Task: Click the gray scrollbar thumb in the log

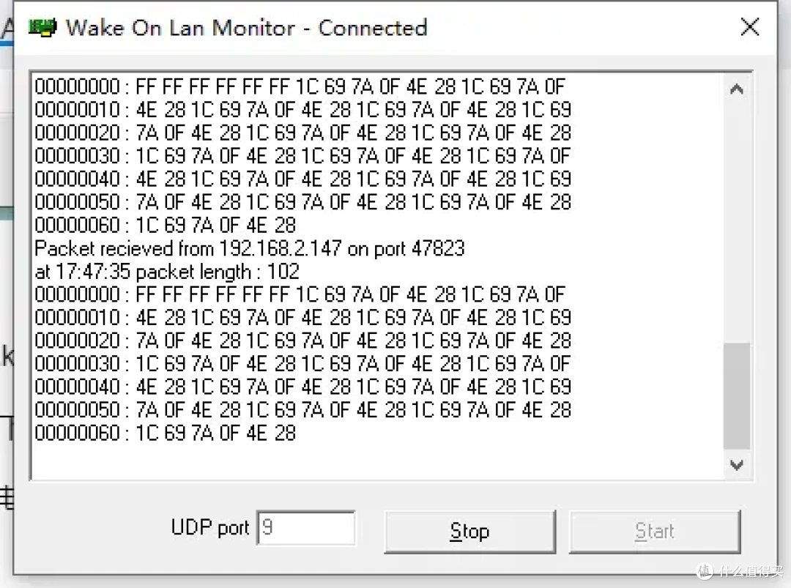Action: click(x=737, y=396)
